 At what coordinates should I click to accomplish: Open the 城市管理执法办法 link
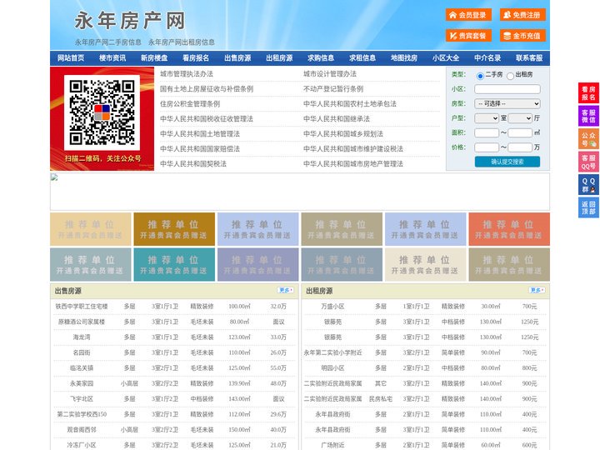187,74
